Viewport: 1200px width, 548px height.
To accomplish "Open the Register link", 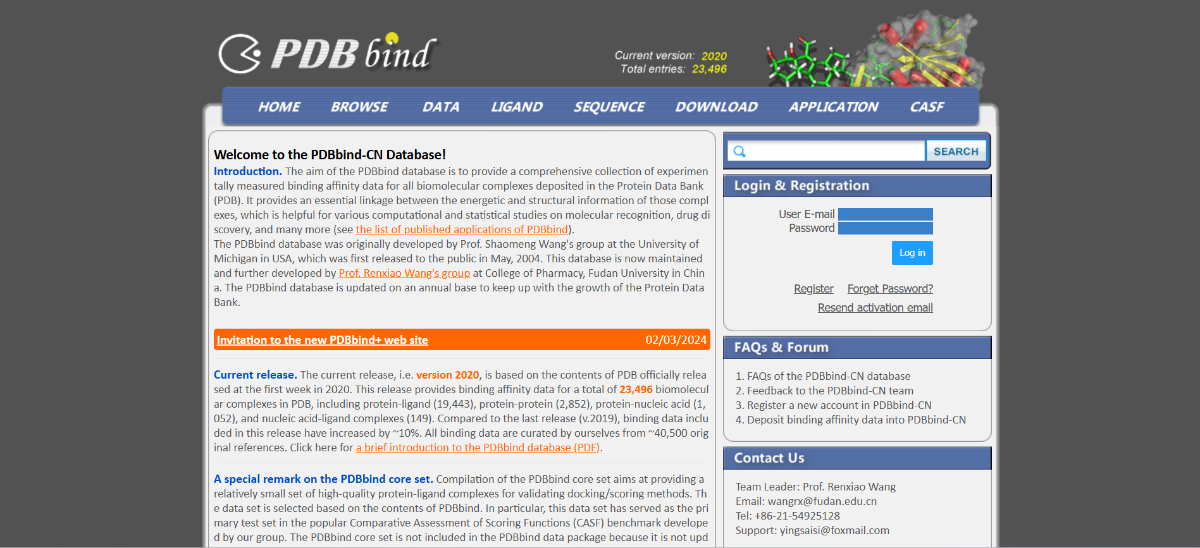I will [813, 289].
